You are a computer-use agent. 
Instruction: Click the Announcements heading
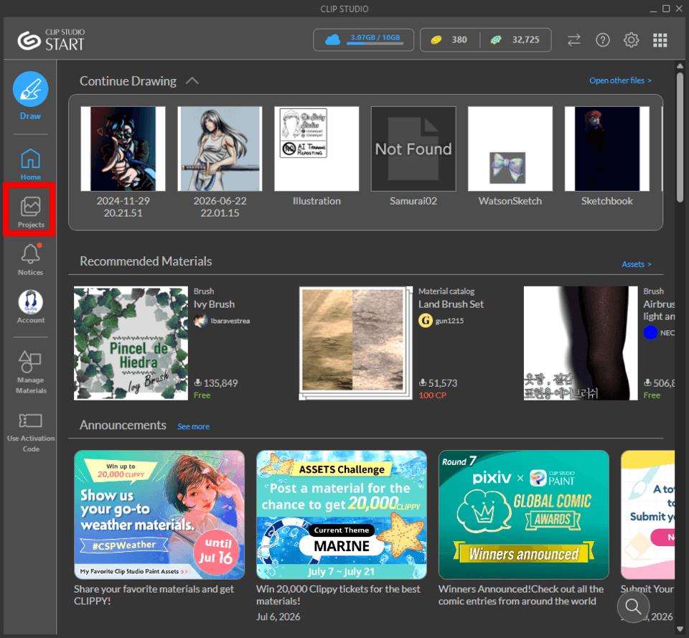click(x=123, y=425)
